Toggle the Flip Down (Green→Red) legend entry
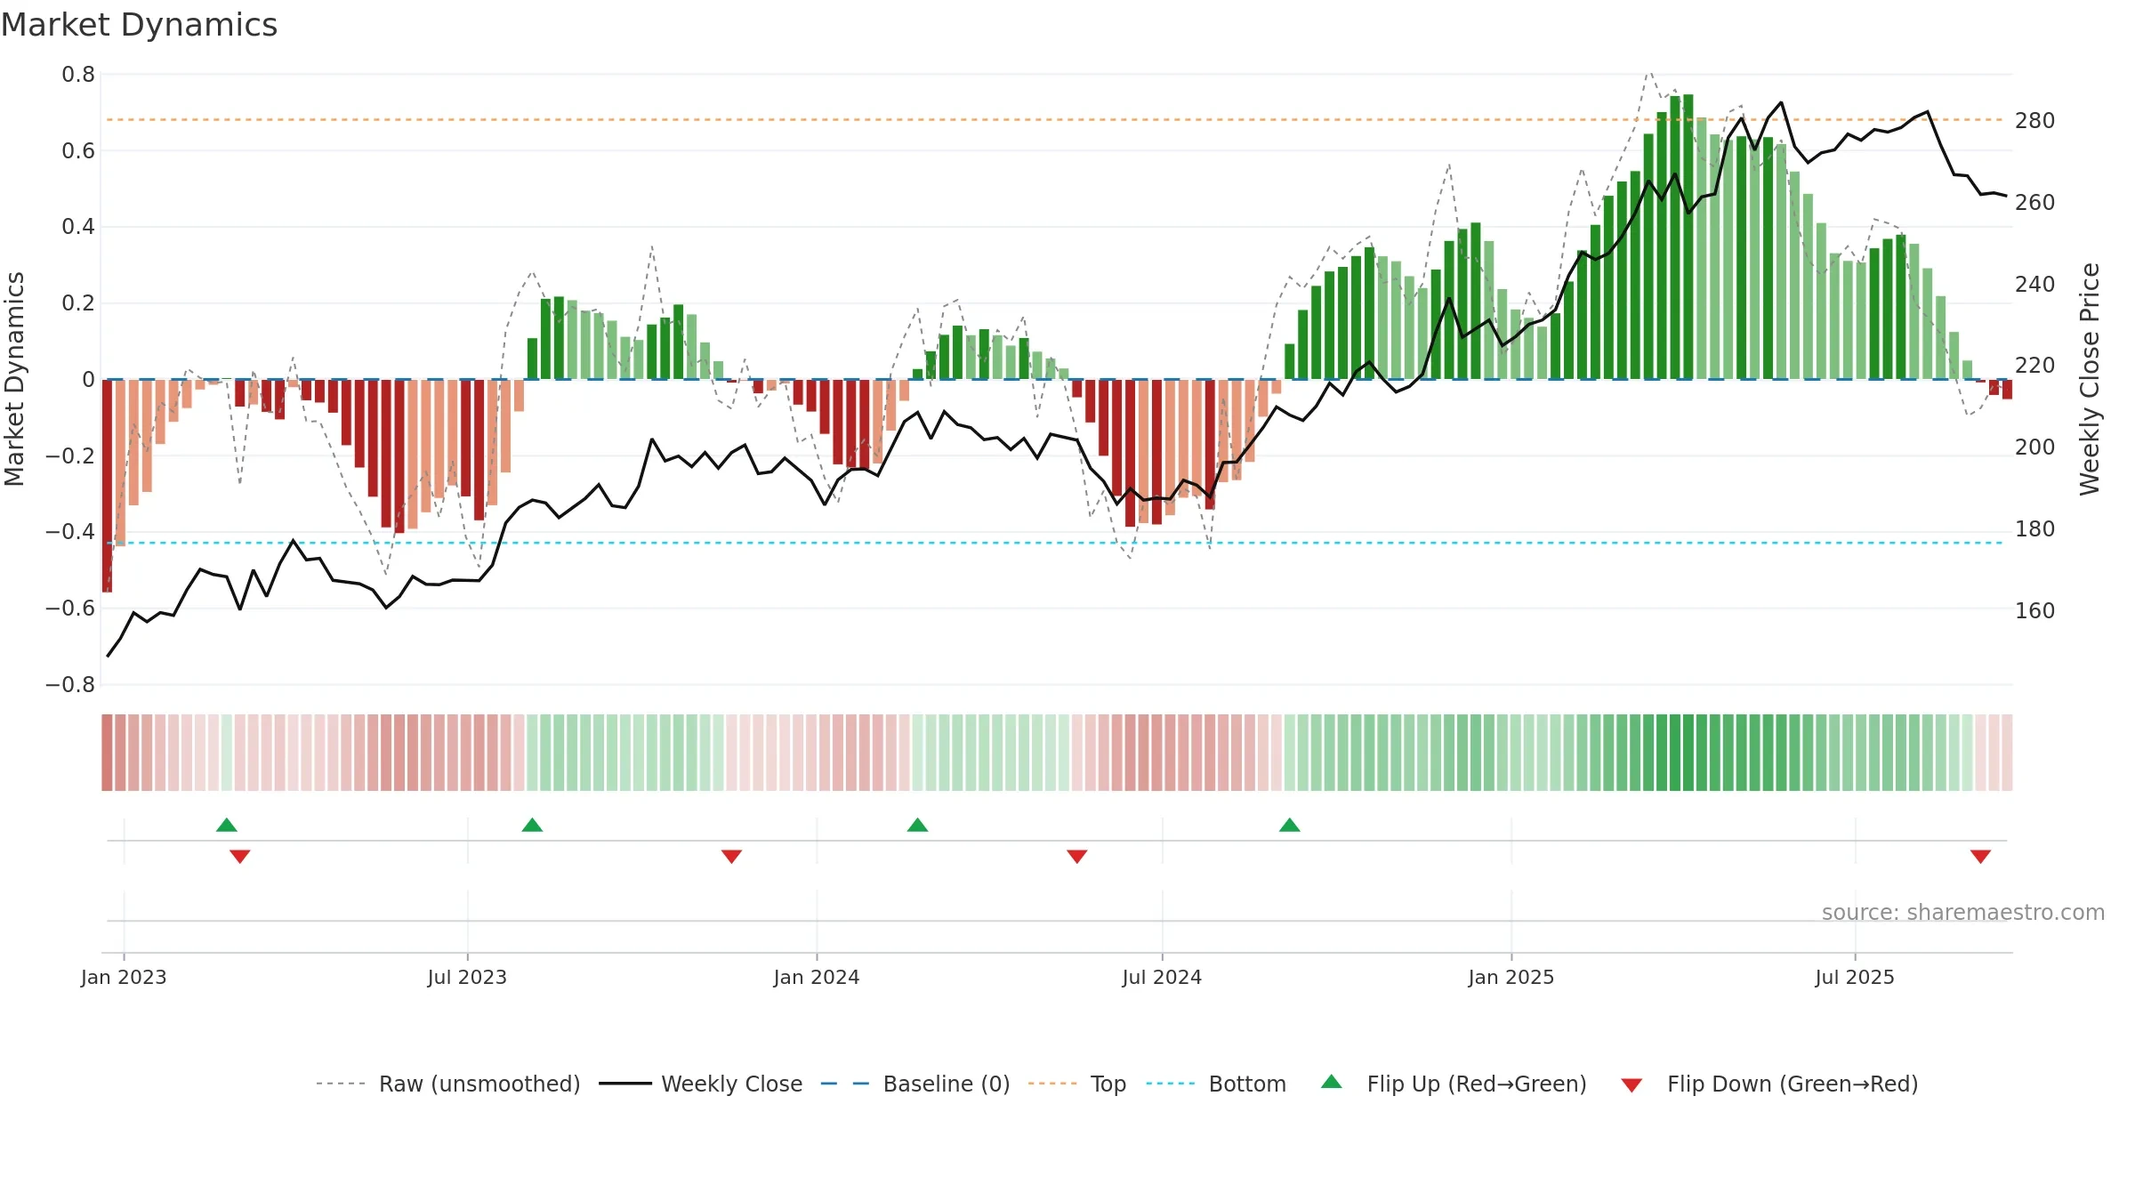This screenshot has width=2135, height=1201. (1768, 1084)
